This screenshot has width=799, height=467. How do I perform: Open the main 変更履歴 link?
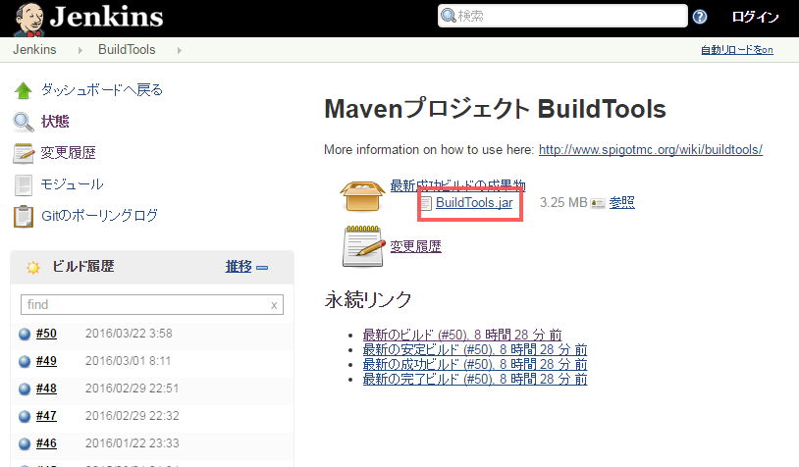416,246
